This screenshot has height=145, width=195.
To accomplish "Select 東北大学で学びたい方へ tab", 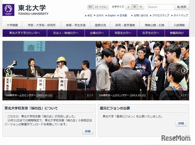I will pos(25,33).
